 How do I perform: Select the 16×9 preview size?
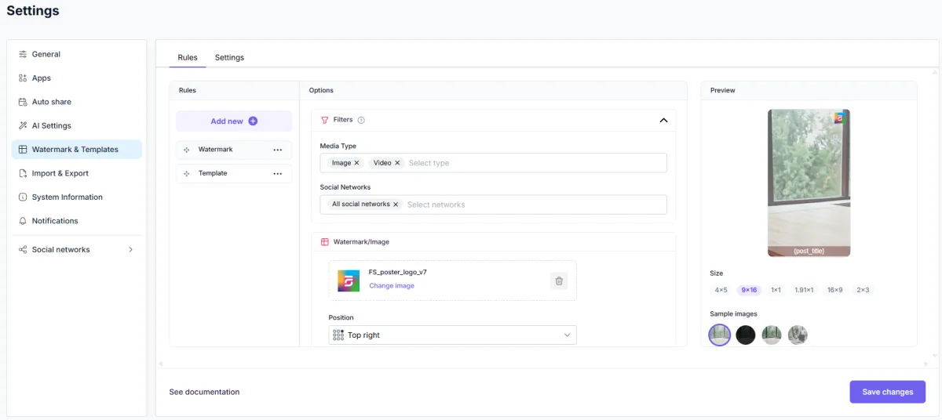pyautogui.click(x=834, y=290)
